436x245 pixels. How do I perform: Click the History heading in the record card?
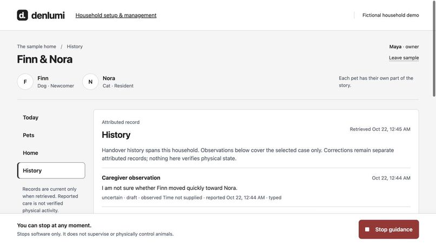[x=116, y=135]
